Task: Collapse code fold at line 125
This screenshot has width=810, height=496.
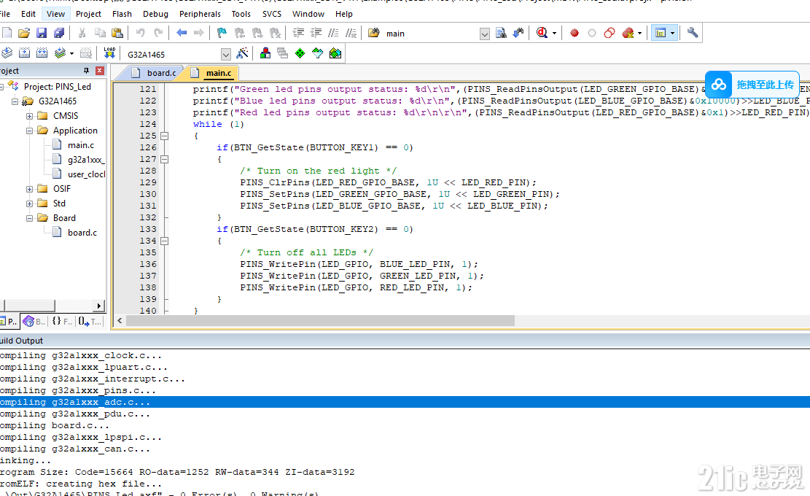Action: pyautogui.click(x=164, y=136)
